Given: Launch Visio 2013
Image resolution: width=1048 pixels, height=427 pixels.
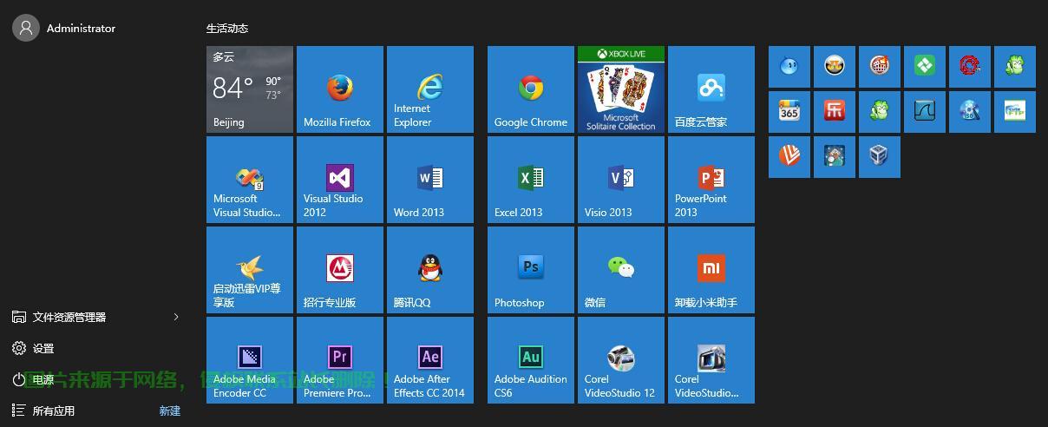Looking at the screenshot, I should click(621, 180).
